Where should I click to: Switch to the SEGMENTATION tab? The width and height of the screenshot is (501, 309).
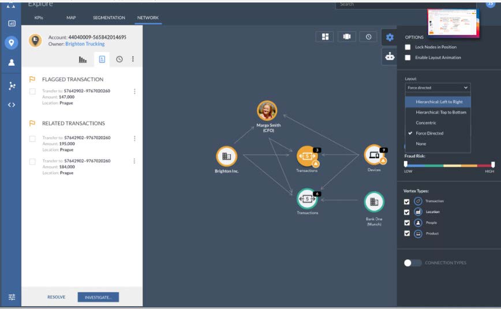(109, 17)
